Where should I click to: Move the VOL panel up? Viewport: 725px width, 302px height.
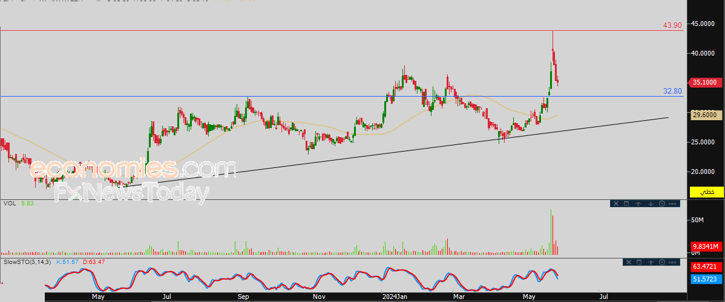click(638, 204)
